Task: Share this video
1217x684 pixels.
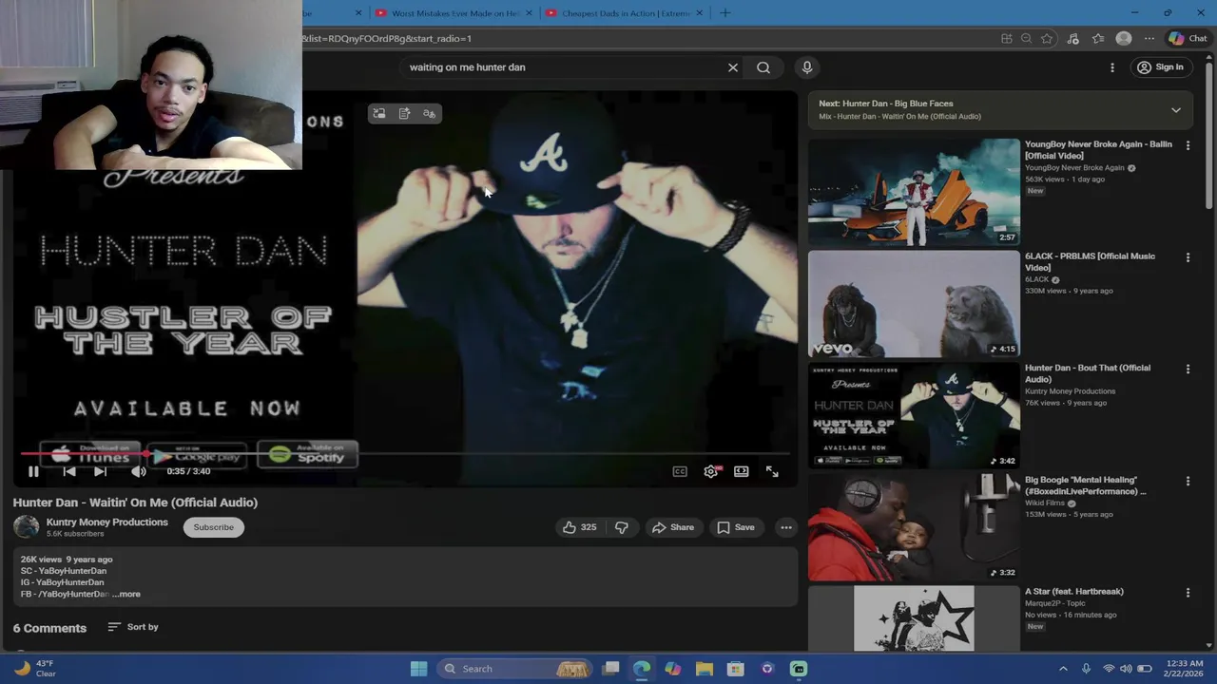Action: tap(672, 527)
